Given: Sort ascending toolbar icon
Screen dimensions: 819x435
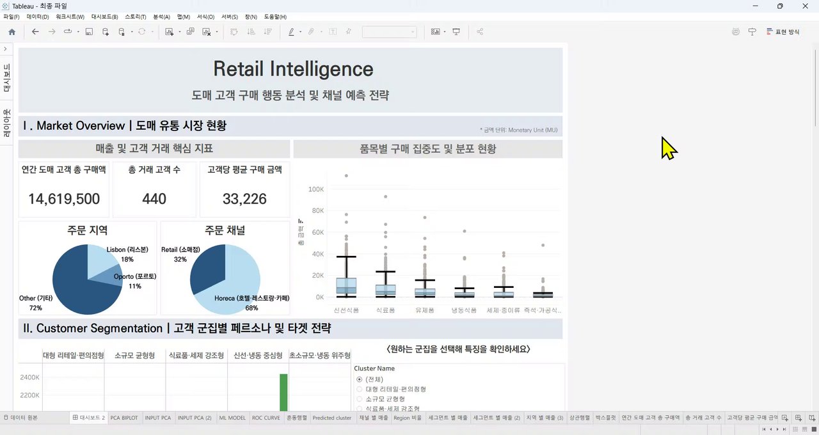Looking at the screenshot, I should pos(251,31).
